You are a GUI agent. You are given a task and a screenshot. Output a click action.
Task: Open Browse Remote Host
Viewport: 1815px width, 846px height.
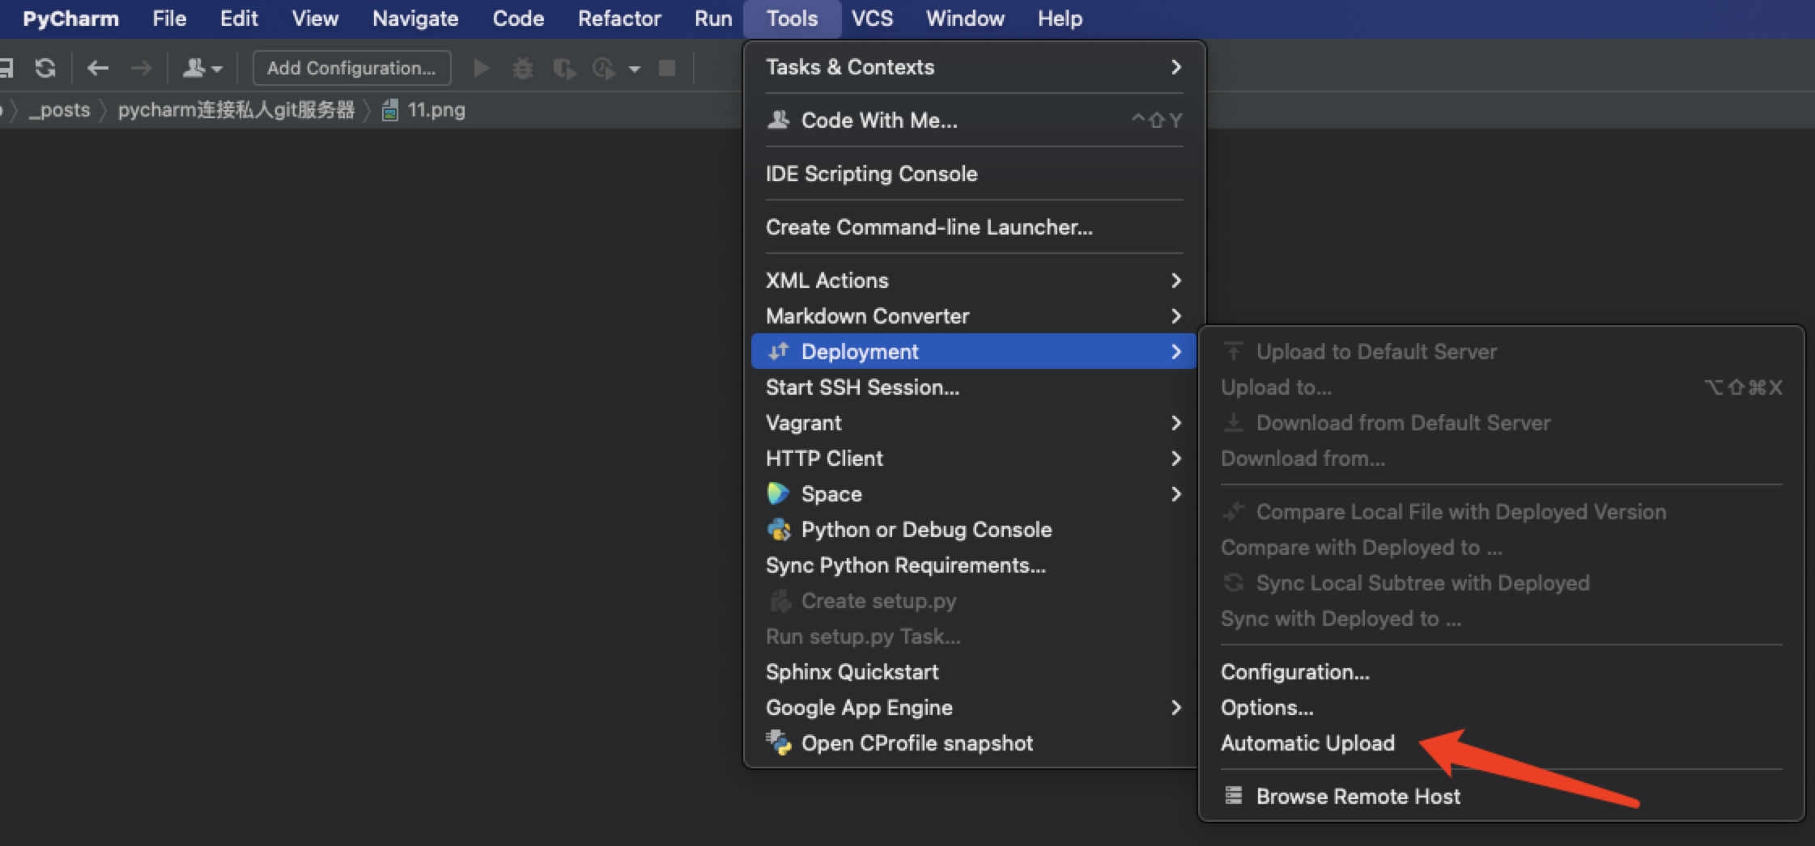point(1502,797)
